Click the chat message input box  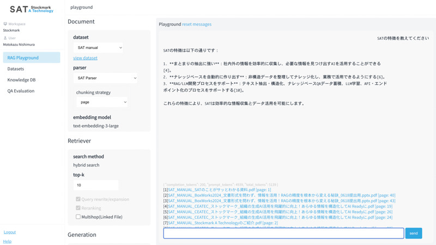(283, 234)
